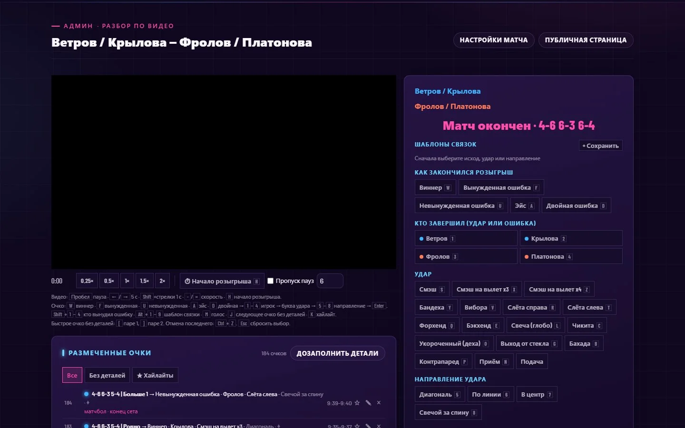
Task: Pick shot «Выход от стекла»
Action: (529, 343)
